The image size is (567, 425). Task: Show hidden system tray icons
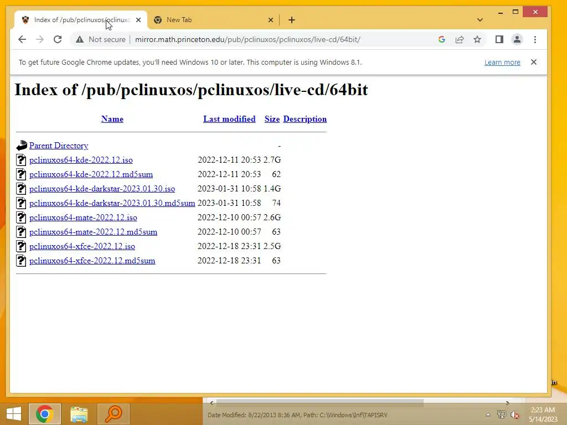pos(488,414)
